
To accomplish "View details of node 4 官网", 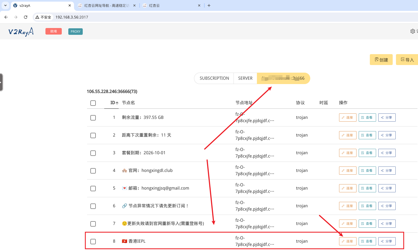I will [367, 171].
